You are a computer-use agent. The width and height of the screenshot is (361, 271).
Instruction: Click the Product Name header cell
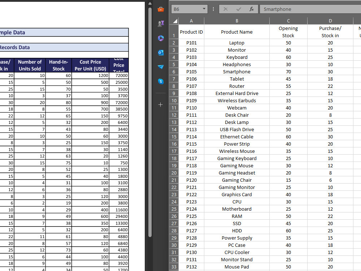pos(237,32)
